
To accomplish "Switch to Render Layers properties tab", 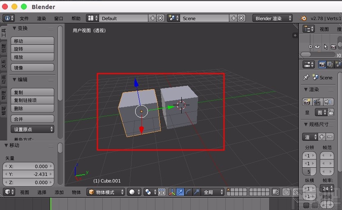I will [x=330, y=65].
